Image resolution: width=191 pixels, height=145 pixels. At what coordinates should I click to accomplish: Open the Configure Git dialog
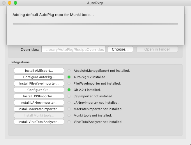click(x=39, y=90)
